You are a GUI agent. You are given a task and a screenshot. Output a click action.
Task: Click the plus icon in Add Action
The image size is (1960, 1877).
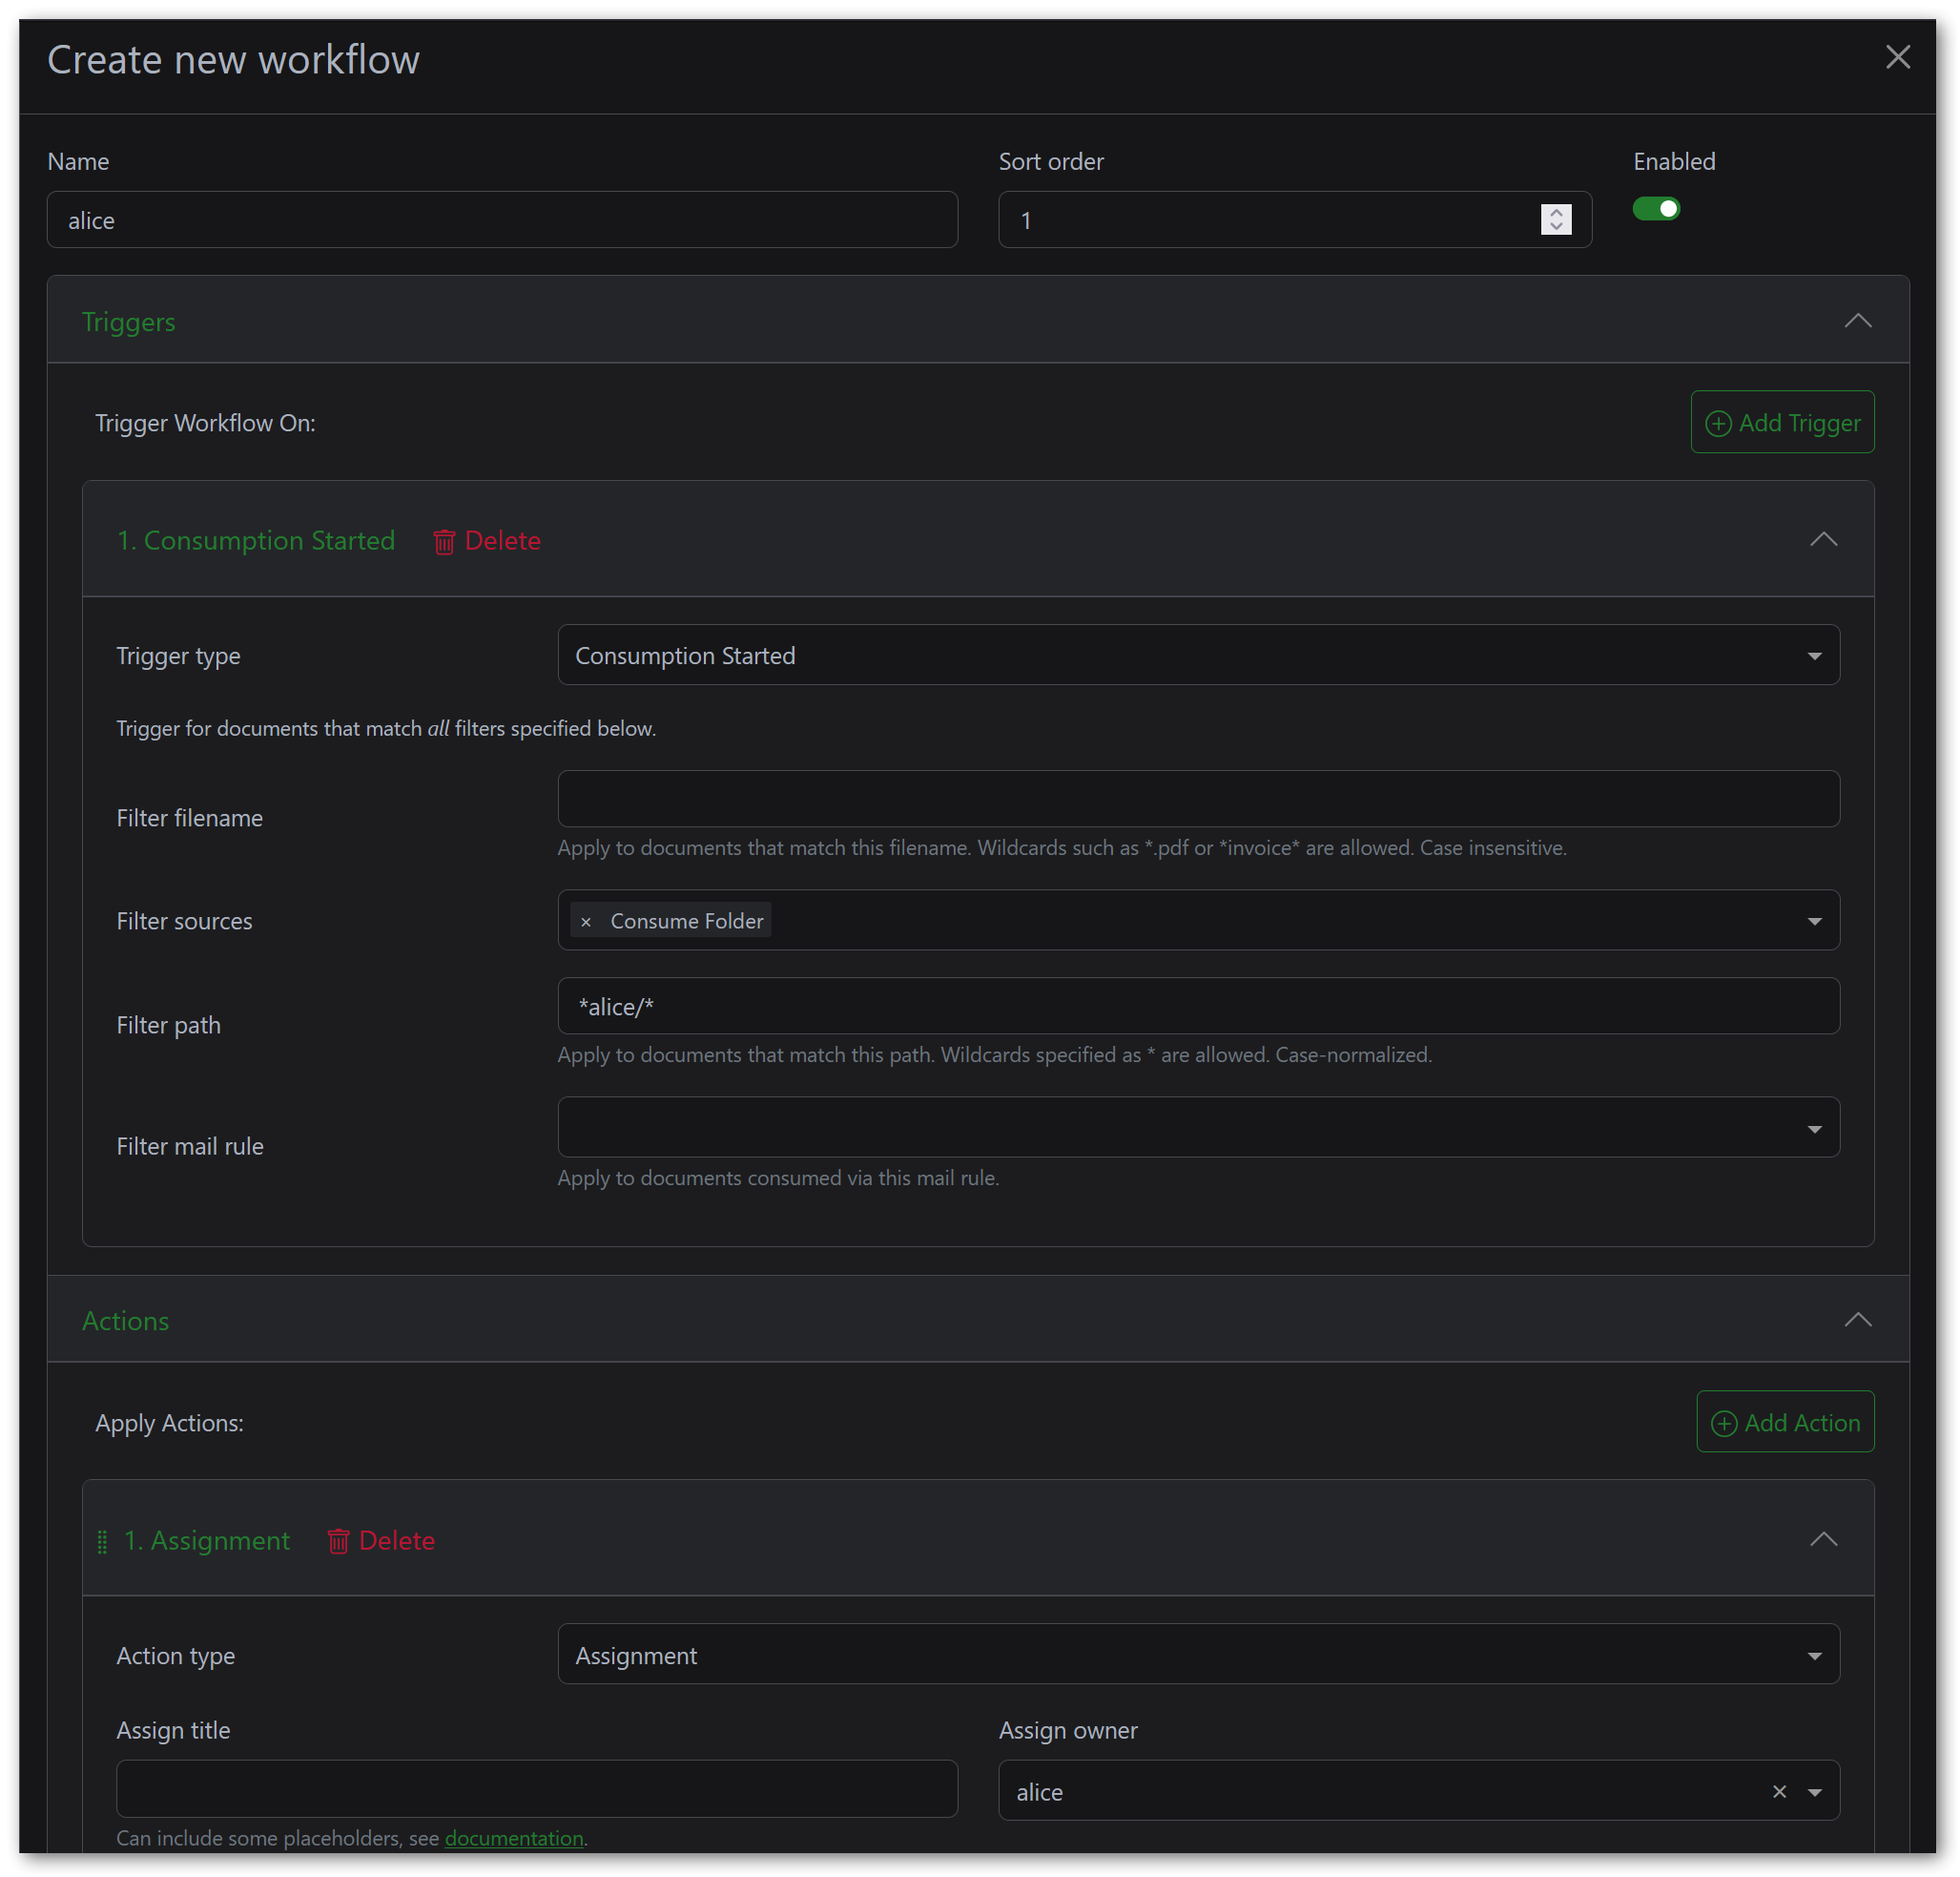[x=1724, y=1422]
